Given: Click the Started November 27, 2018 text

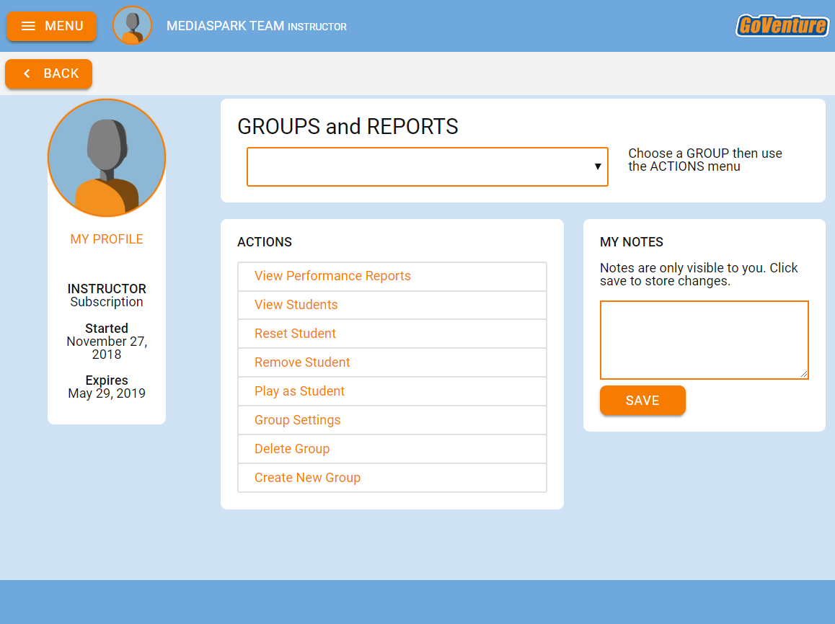Looking at the screenshot, I should [x=107, y=341].
